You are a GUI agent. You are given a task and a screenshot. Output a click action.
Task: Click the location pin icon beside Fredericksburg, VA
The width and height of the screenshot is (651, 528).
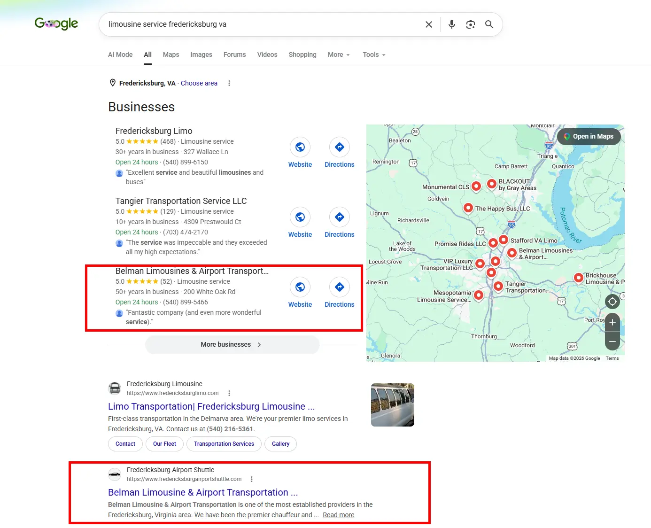point(113,83)
